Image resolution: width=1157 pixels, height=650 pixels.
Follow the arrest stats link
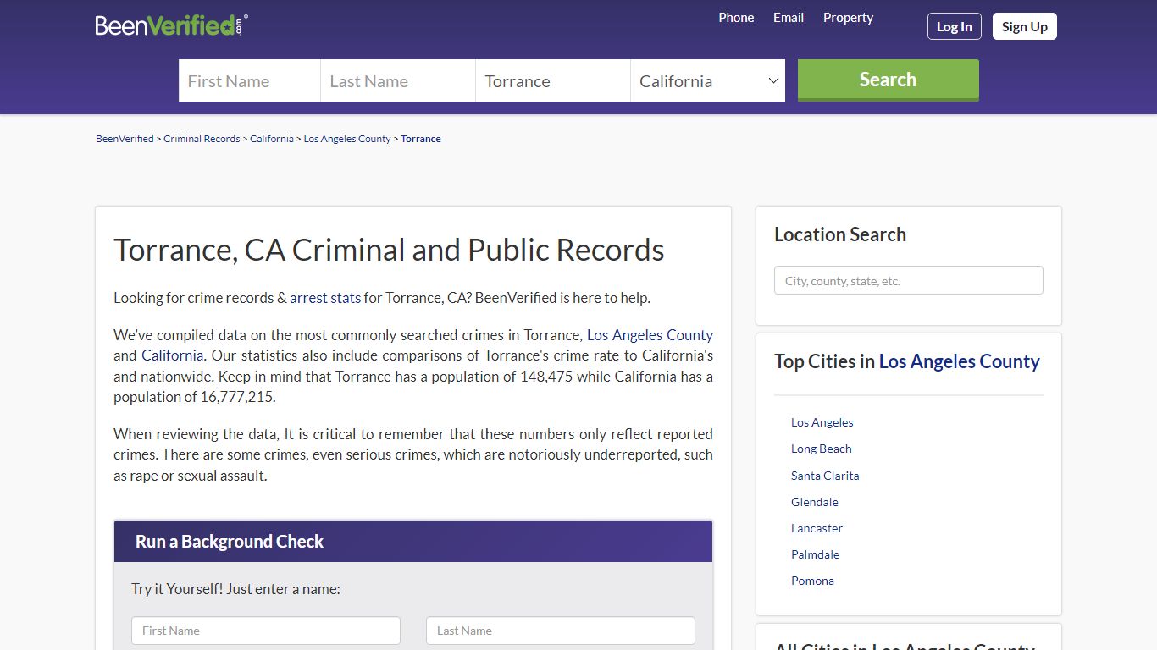[x=325, y=298]
